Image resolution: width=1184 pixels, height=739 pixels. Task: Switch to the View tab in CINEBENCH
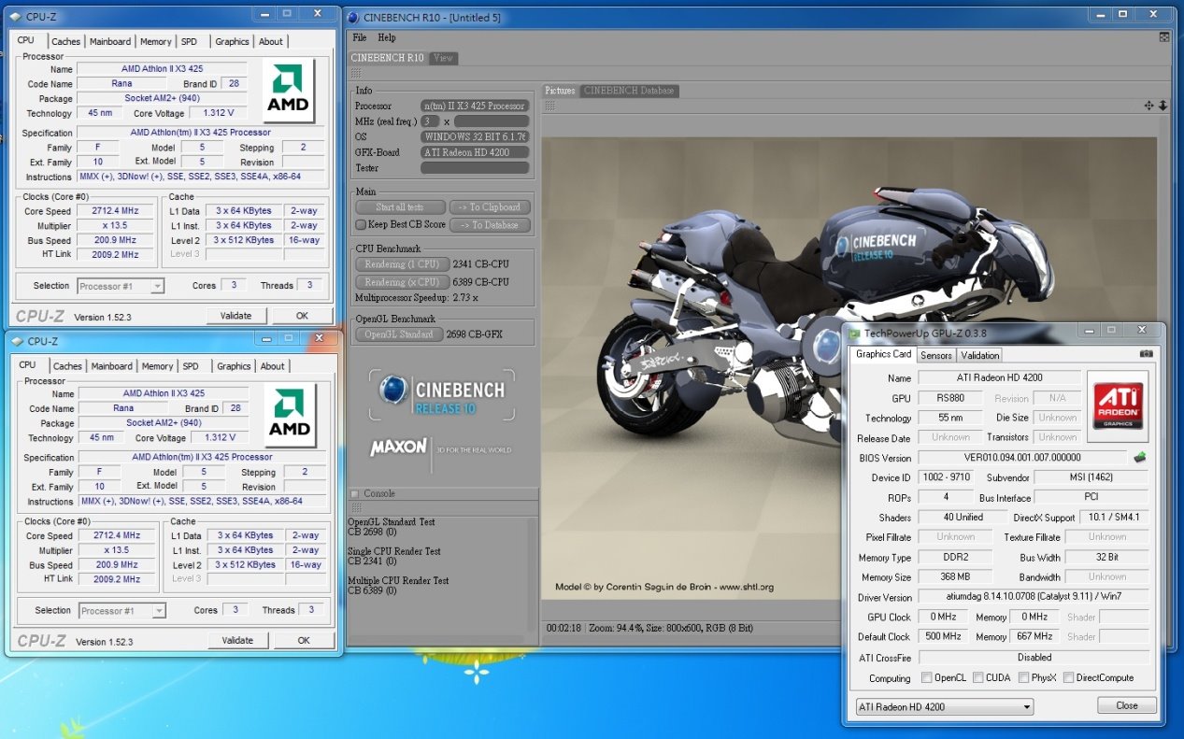[x=443, y=58]
